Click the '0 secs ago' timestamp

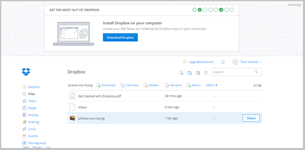point(172,107)
